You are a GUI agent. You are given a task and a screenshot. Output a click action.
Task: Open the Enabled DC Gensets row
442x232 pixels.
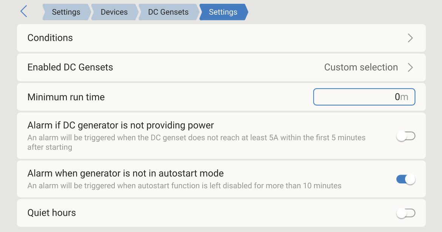(x=221, y=68)
